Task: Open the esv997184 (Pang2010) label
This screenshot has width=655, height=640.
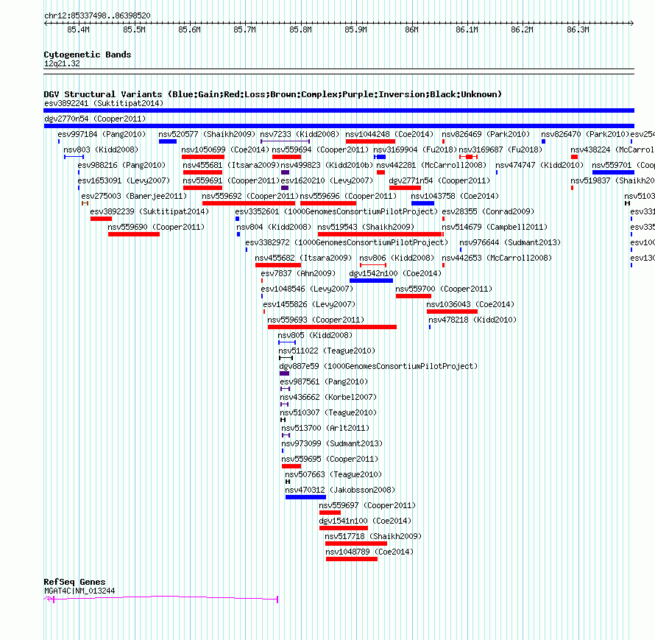Action: (102, 134)
